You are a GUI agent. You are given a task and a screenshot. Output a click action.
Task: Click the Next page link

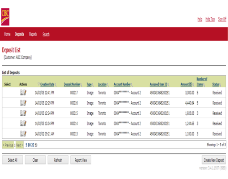[x=20, y=145]
